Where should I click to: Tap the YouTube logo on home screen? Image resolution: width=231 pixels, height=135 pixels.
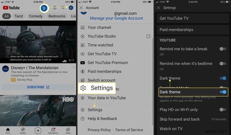tap(11, 8)
